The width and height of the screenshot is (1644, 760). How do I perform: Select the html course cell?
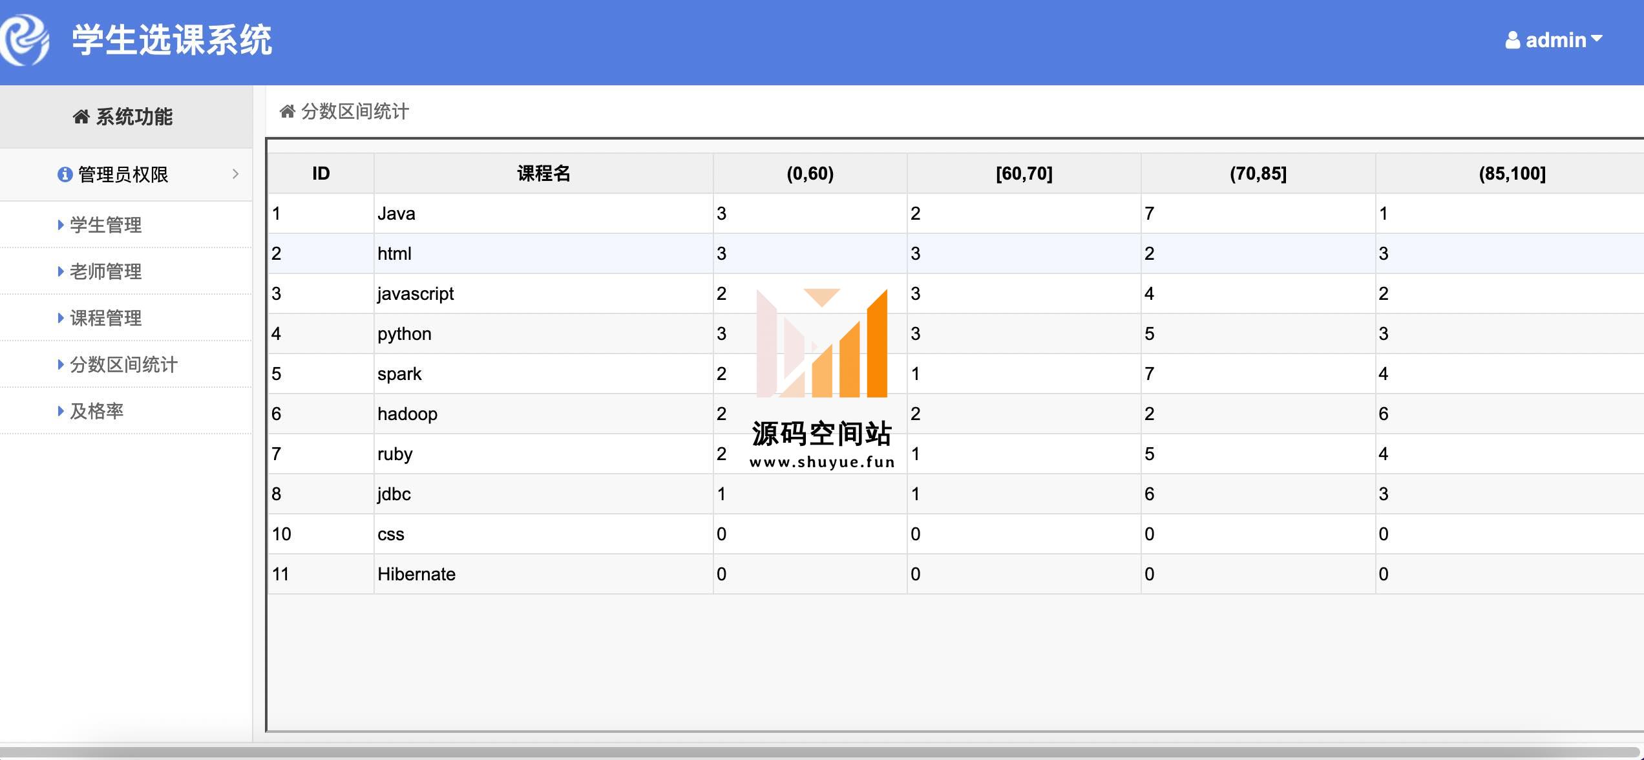tap(543, 253)
